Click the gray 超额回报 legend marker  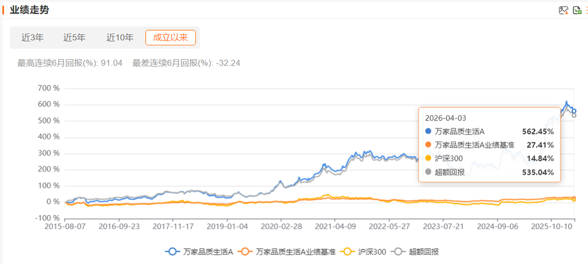402,252
